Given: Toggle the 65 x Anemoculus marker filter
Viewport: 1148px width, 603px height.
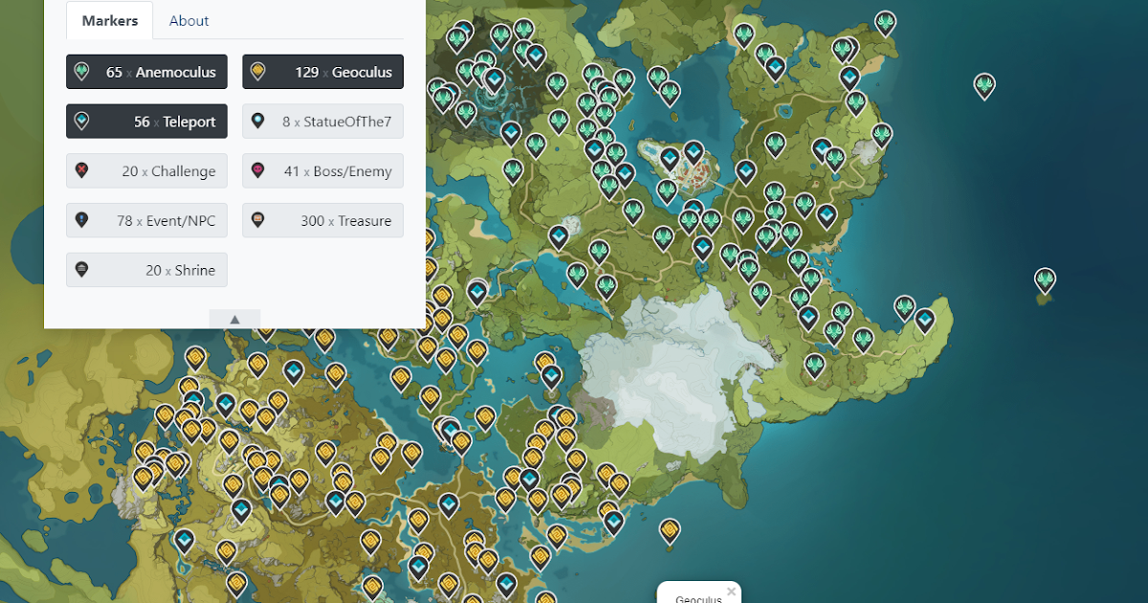Looking at the screenshot, I should click(x=146, y=72).
